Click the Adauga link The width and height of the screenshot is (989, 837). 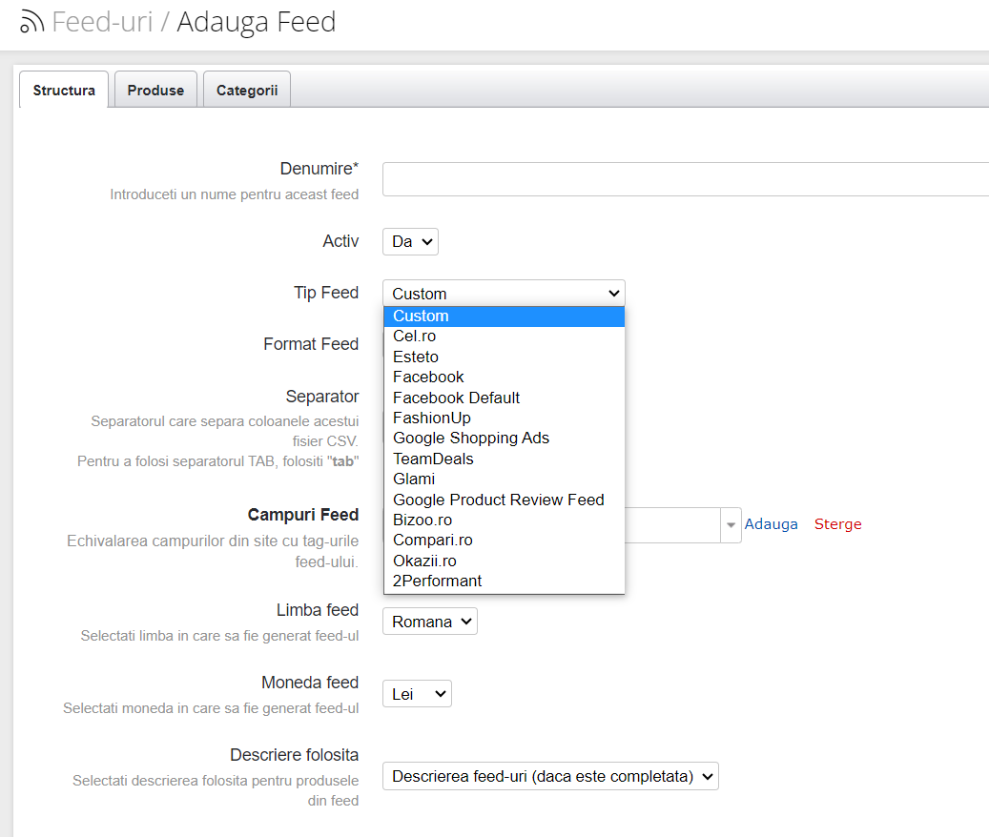click(771, 524)
